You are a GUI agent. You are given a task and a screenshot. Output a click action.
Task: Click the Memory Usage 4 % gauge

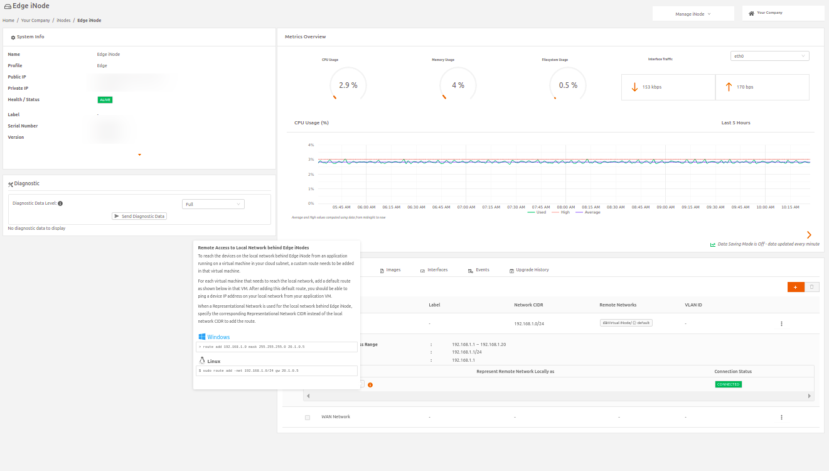[x=458, y=85]
